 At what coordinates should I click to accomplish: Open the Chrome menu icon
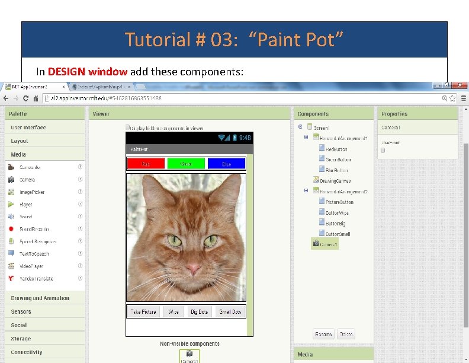(x=463, y=98)
